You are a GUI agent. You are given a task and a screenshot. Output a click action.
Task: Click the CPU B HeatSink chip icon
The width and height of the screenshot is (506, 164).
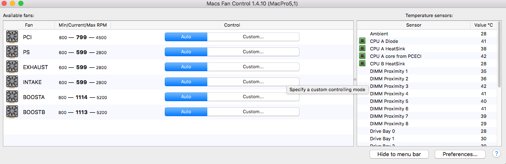click(362, 64)
